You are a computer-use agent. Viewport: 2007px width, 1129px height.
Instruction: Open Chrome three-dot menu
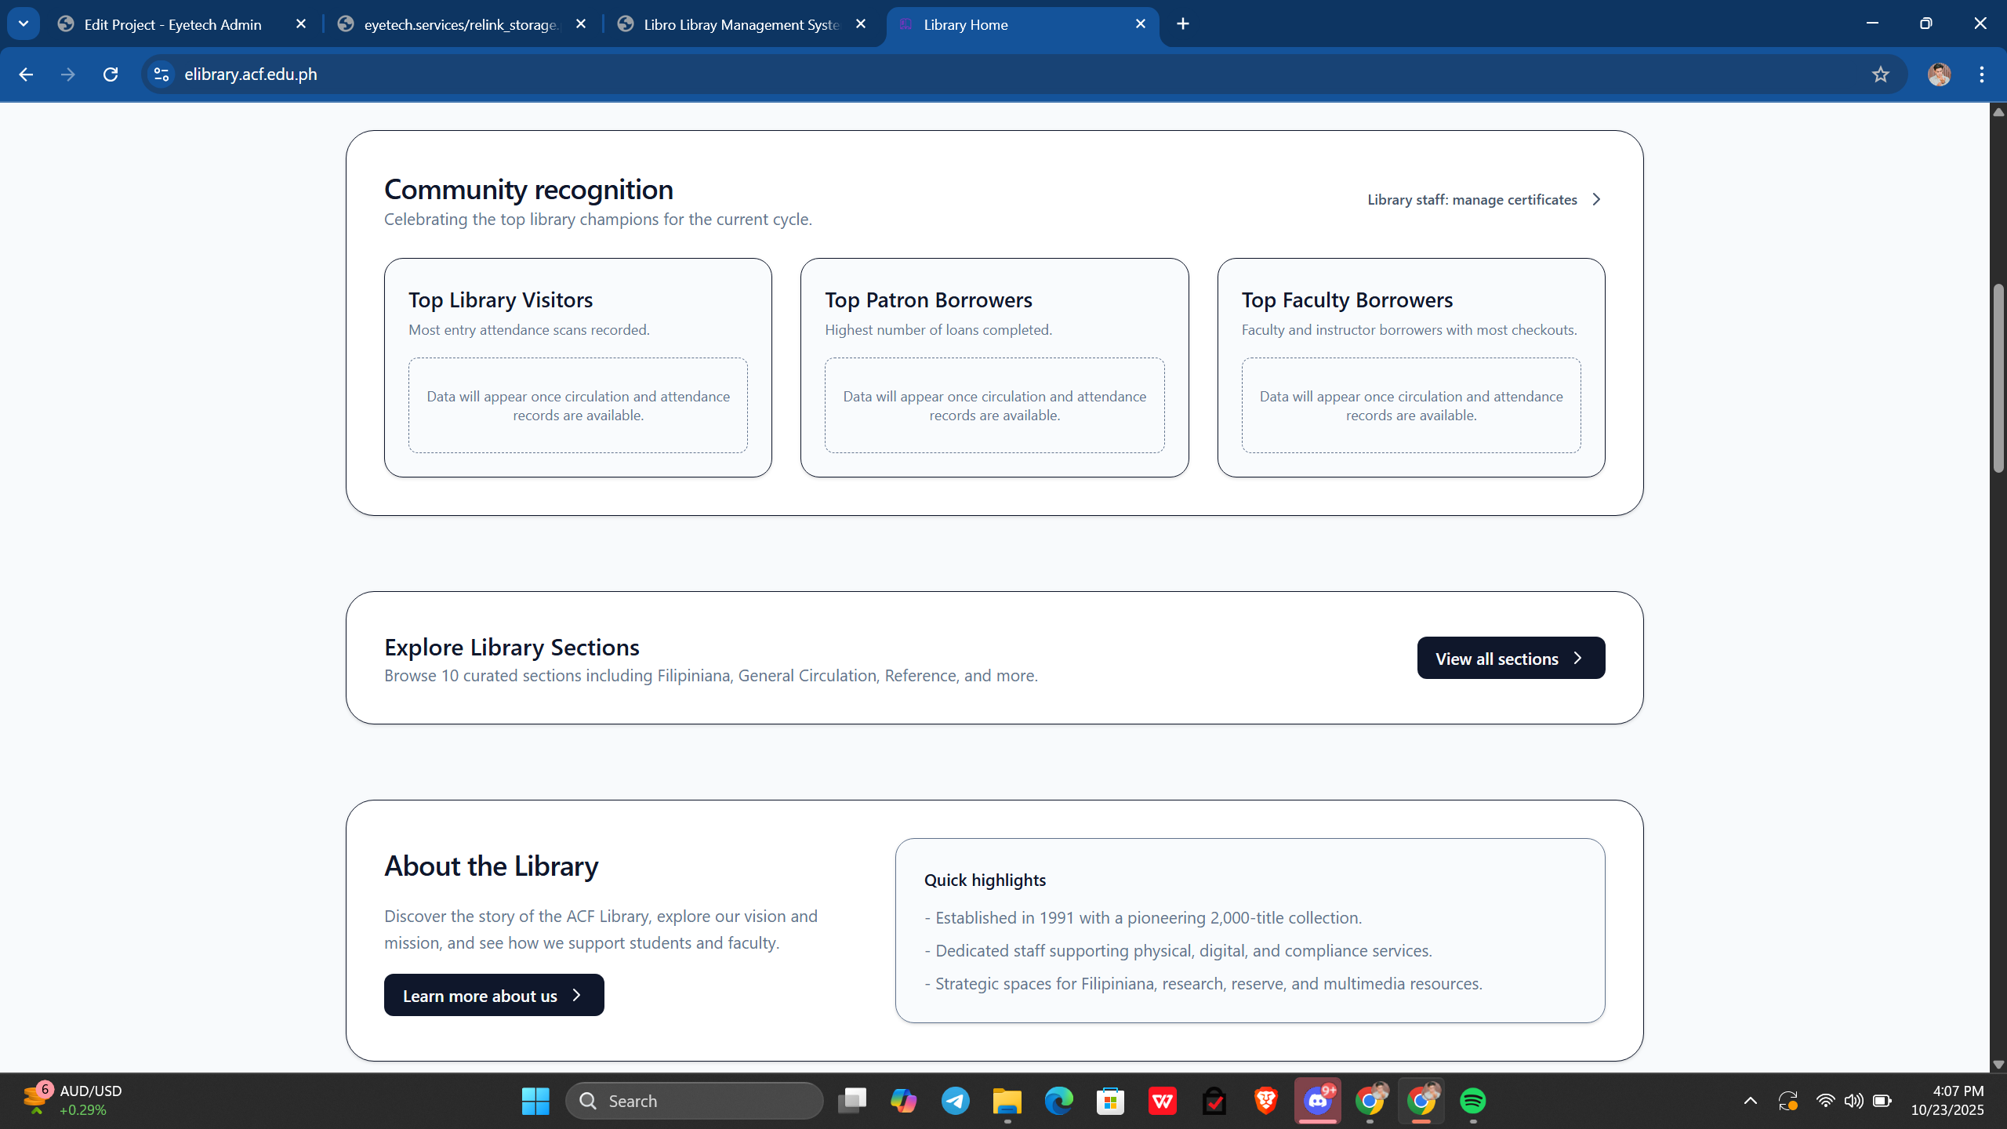[1981, 74]
